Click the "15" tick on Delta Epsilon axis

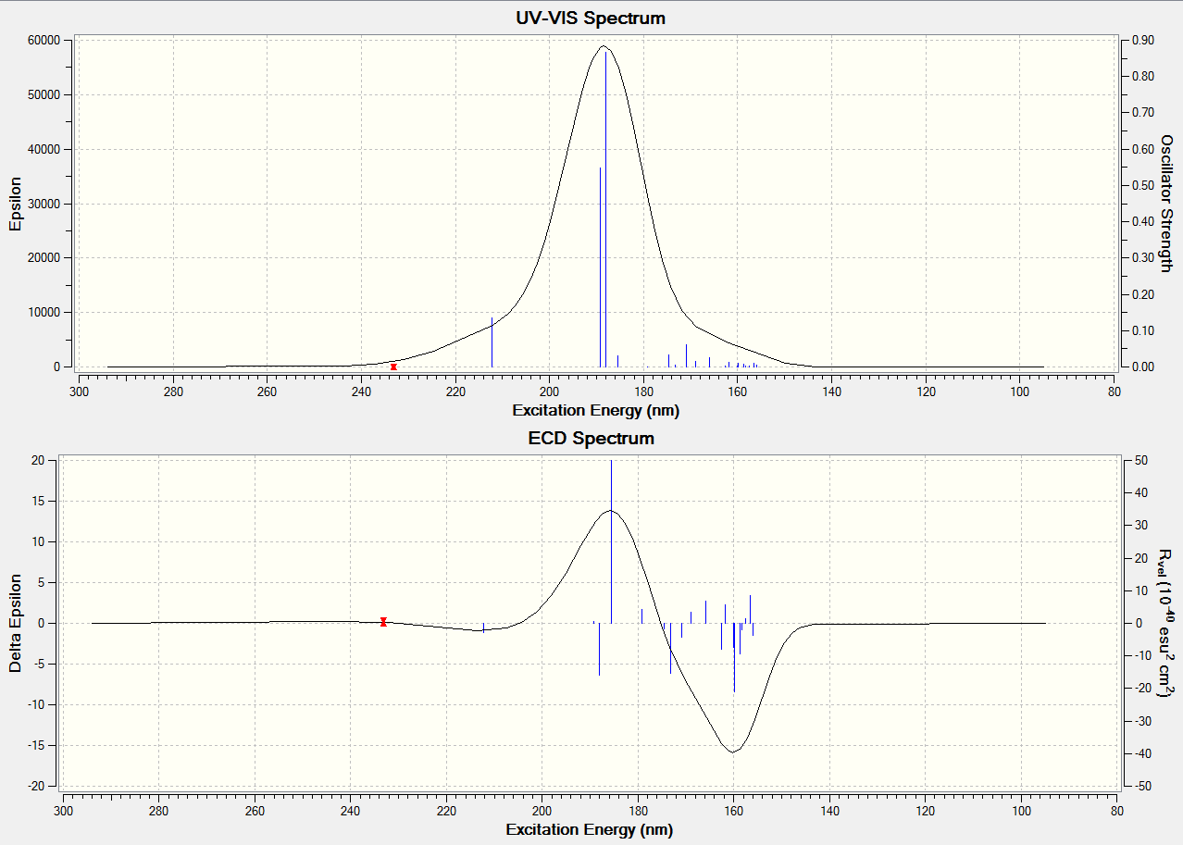[x=39, y=501]
